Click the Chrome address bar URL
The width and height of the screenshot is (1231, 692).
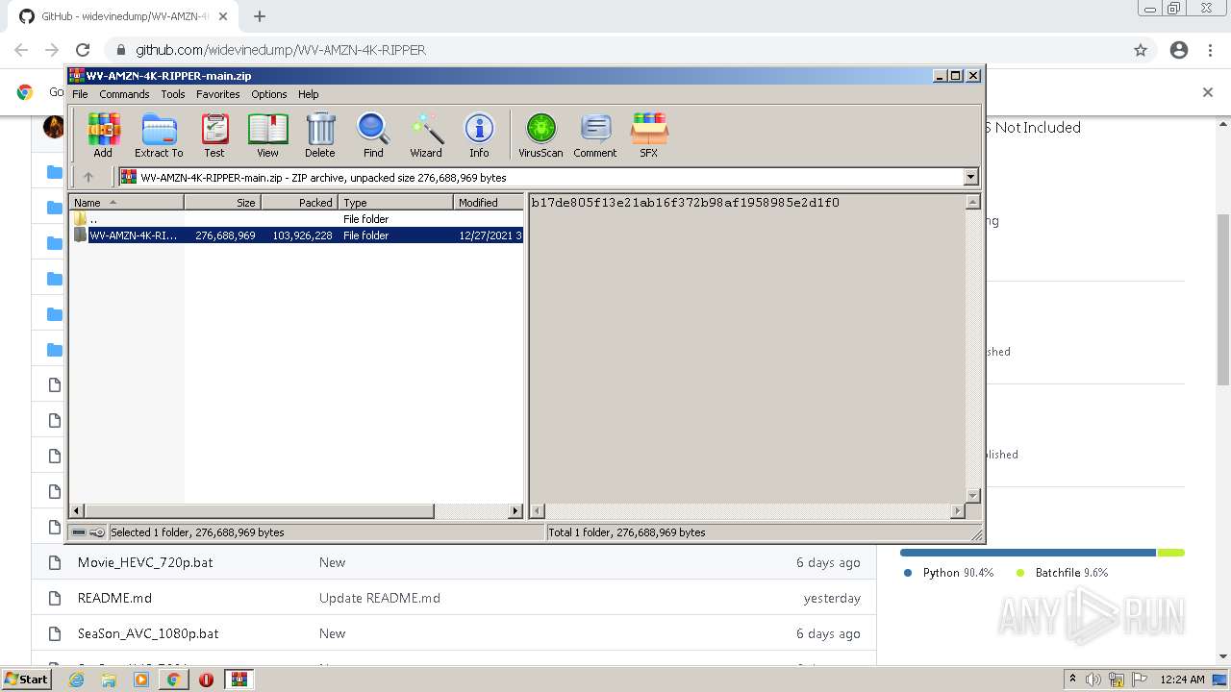(281, 50)
